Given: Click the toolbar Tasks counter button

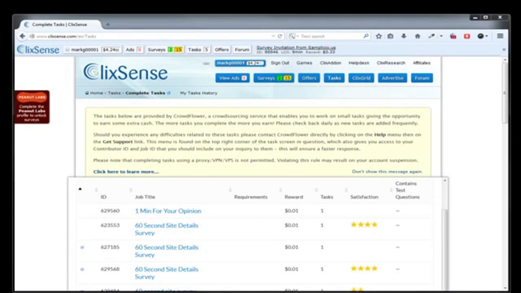Looking at the screenshot, I should click(x=198, y=50).
